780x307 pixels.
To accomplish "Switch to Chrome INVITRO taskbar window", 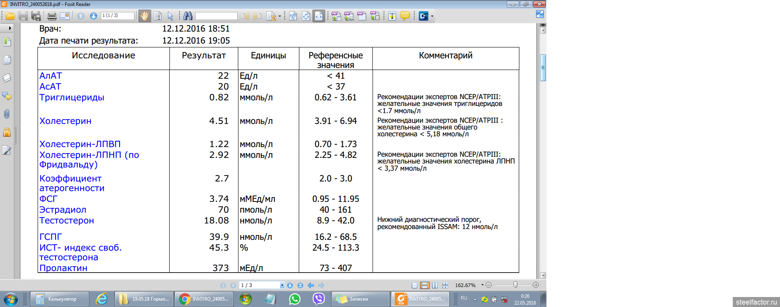I will [205, 299].
